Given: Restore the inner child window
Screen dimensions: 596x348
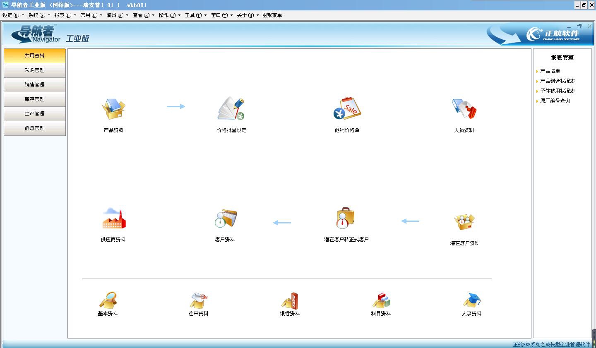Looking at the screenshot, I should [579, 26].
